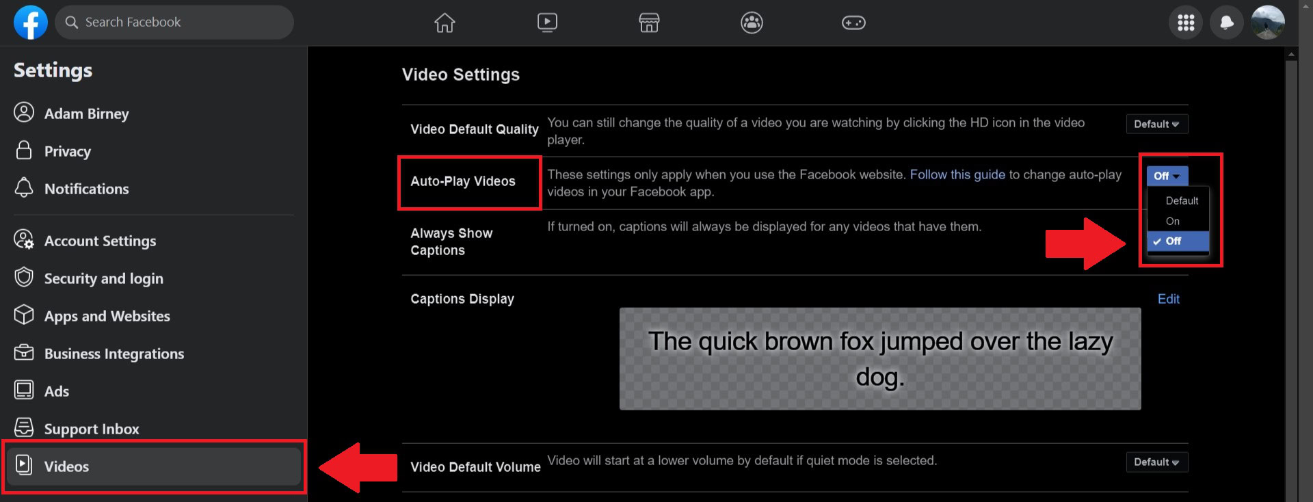
Task: Click the Security shield icon
Action: click(x=24, y=277)
